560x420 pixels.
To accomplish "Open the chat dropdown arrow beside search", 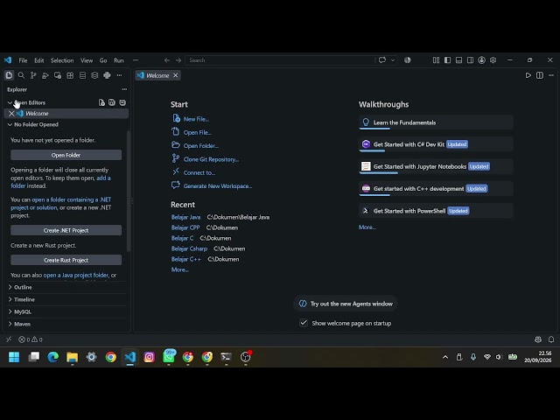I will [x=393, y=60].
